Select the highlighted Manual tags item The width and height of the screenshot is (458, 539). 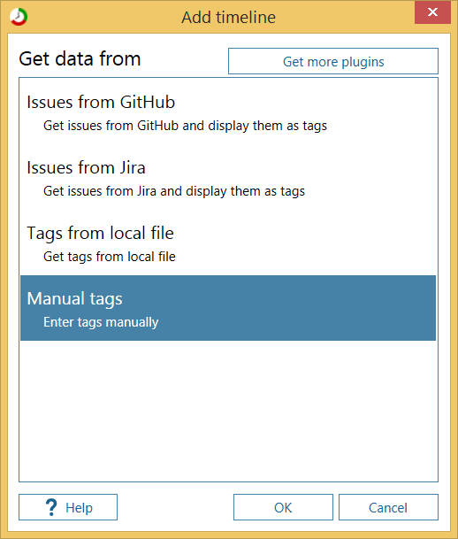tap(228, 308)
